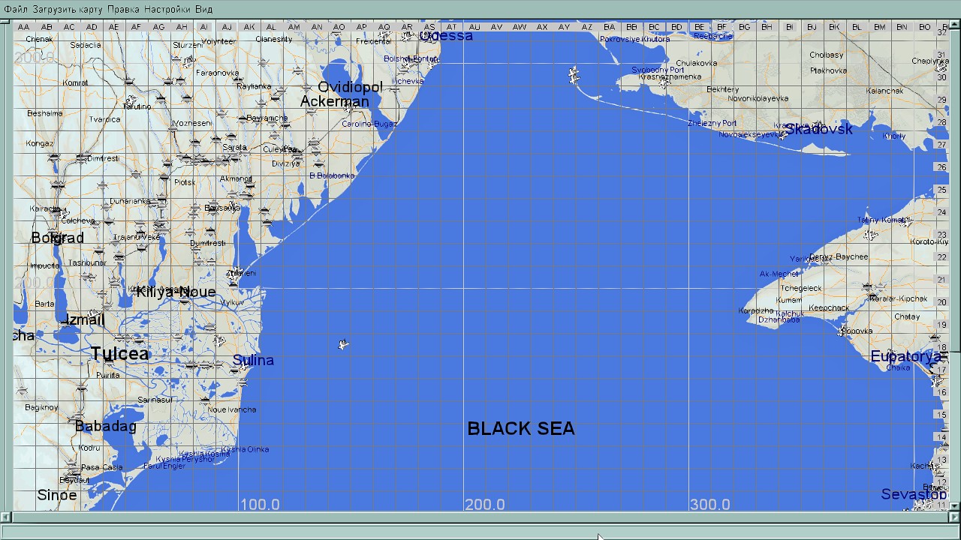Click the 300.0 coordinate label at the bottom
Viewport: 961px width, 540px height.
tap(710, 504)
